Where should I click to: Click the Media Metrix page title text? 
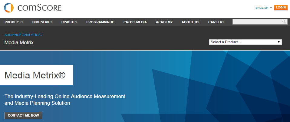(x=19, y=42)
